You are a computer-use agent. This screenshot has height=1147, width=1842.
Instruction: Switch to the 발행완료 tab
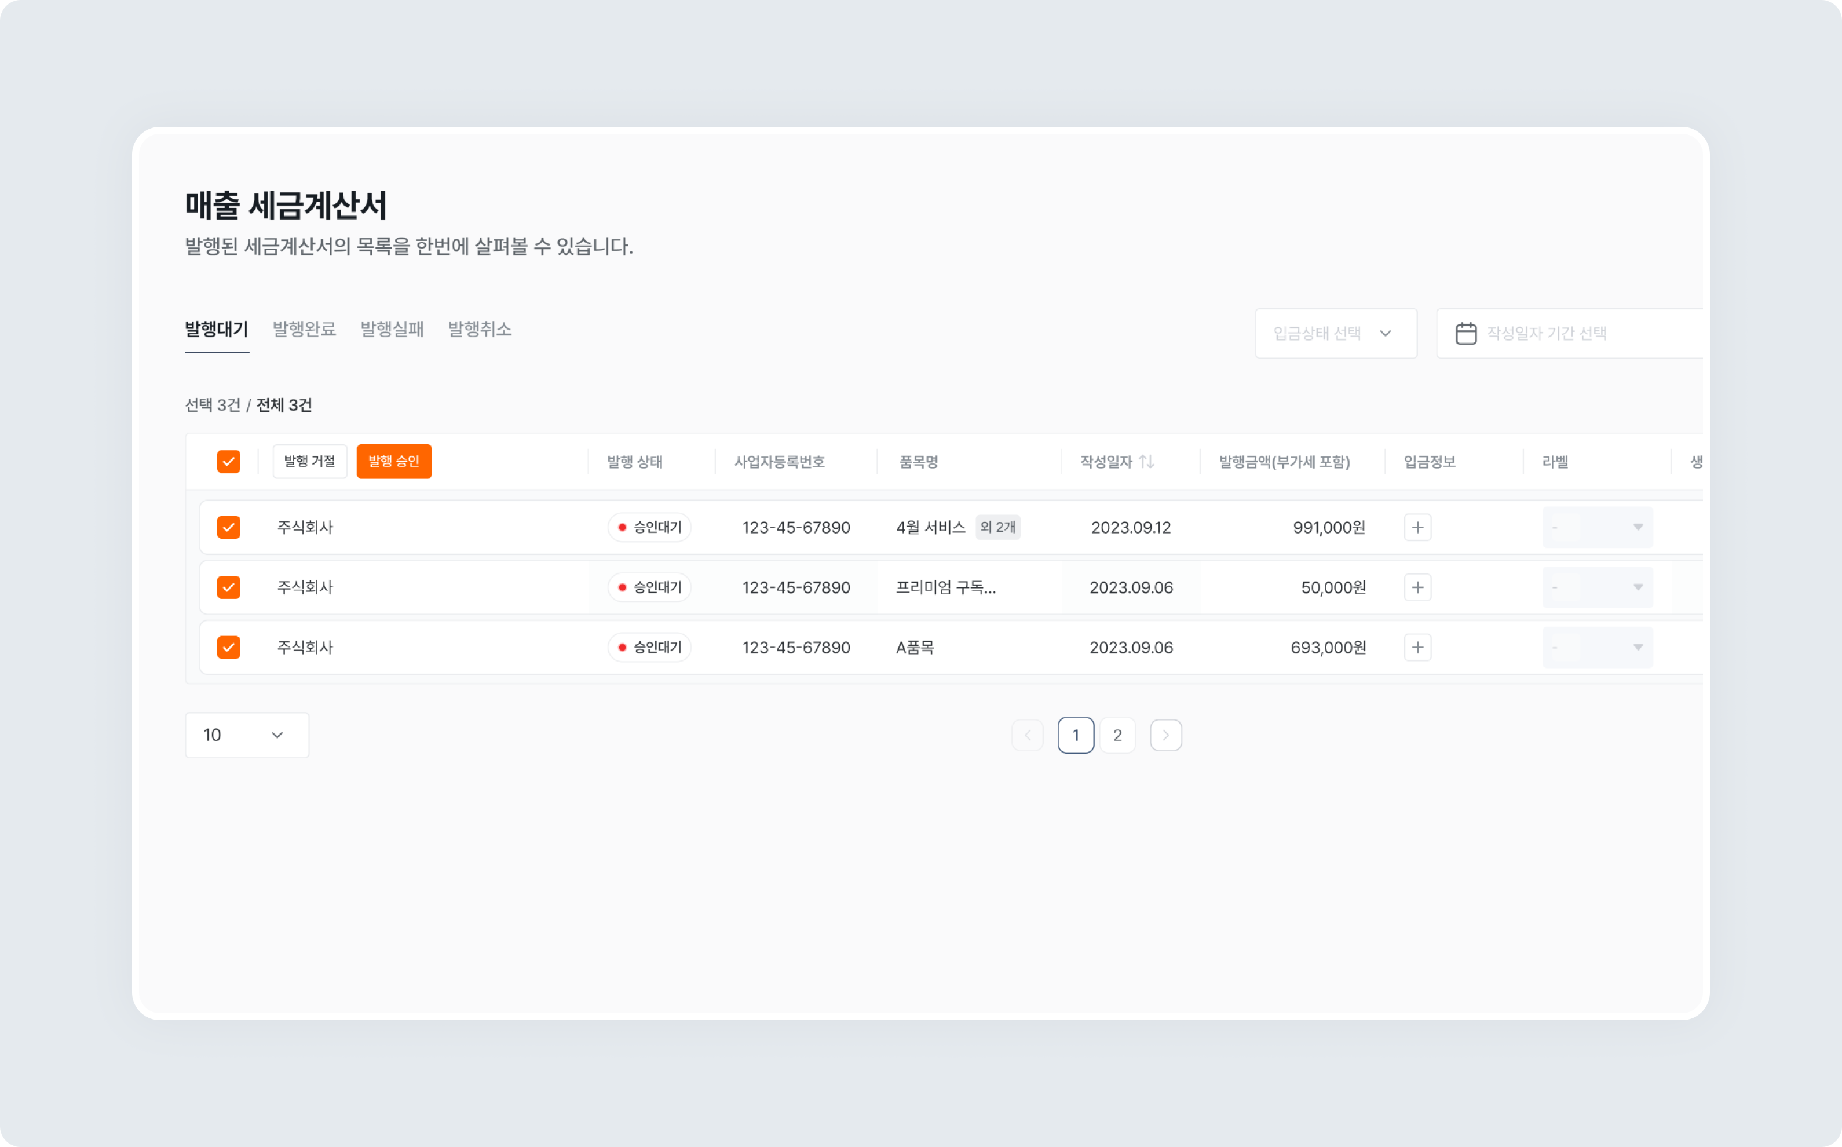point(304,329)
